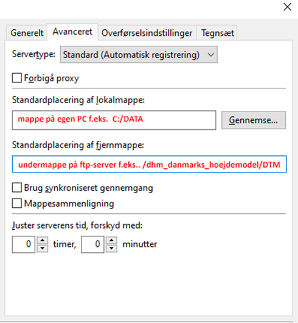
Task: Decrease the minutter offset with down arrow
Action: [111, 249]
